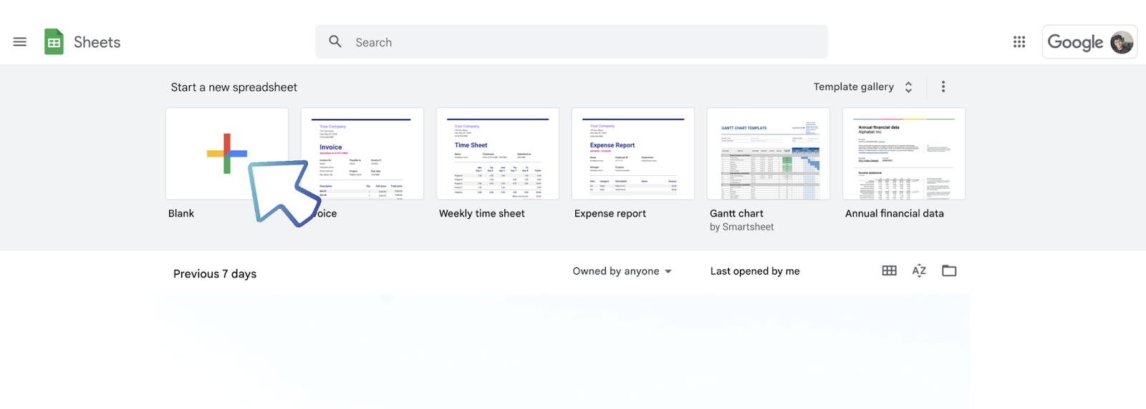
Task: Switch to grid view icon
Action: (x=889, y=270)
